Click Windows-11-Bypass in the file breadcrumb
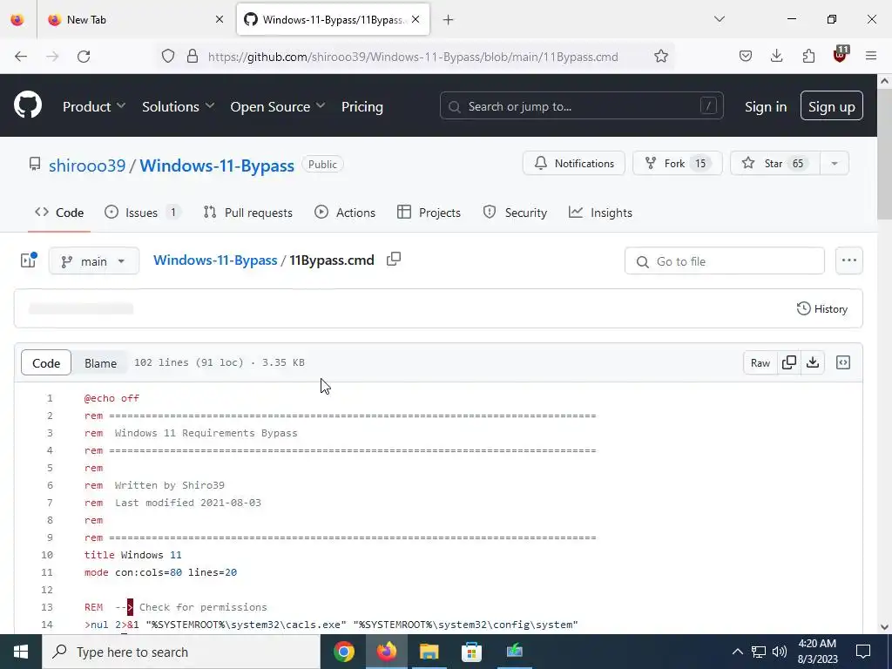892x669 pixels. coord(215,260)
